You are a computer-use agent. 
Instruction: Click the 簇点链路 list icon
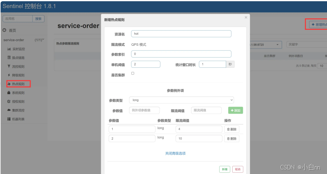pos(9,58)
